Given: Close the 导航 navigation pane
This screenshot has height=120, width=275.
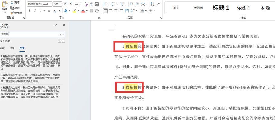Looking at the screenshot, I should point(64,25).
